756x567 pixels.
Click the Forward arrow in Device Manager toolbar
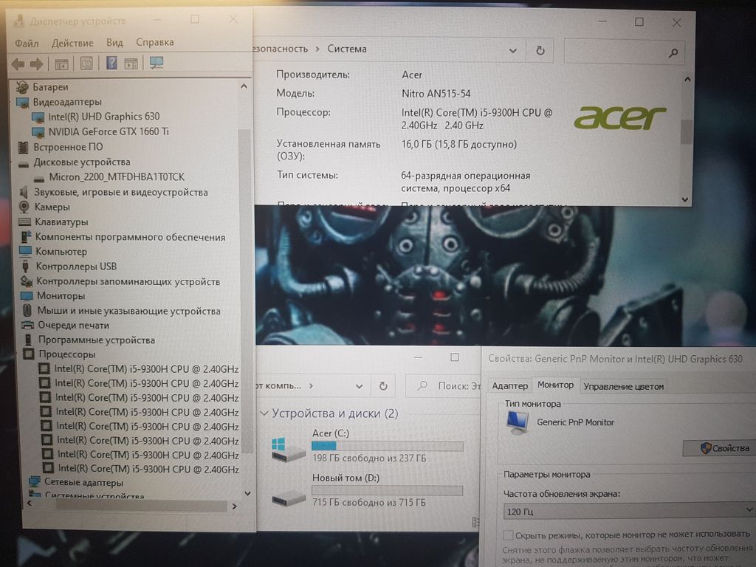(36, 64)
